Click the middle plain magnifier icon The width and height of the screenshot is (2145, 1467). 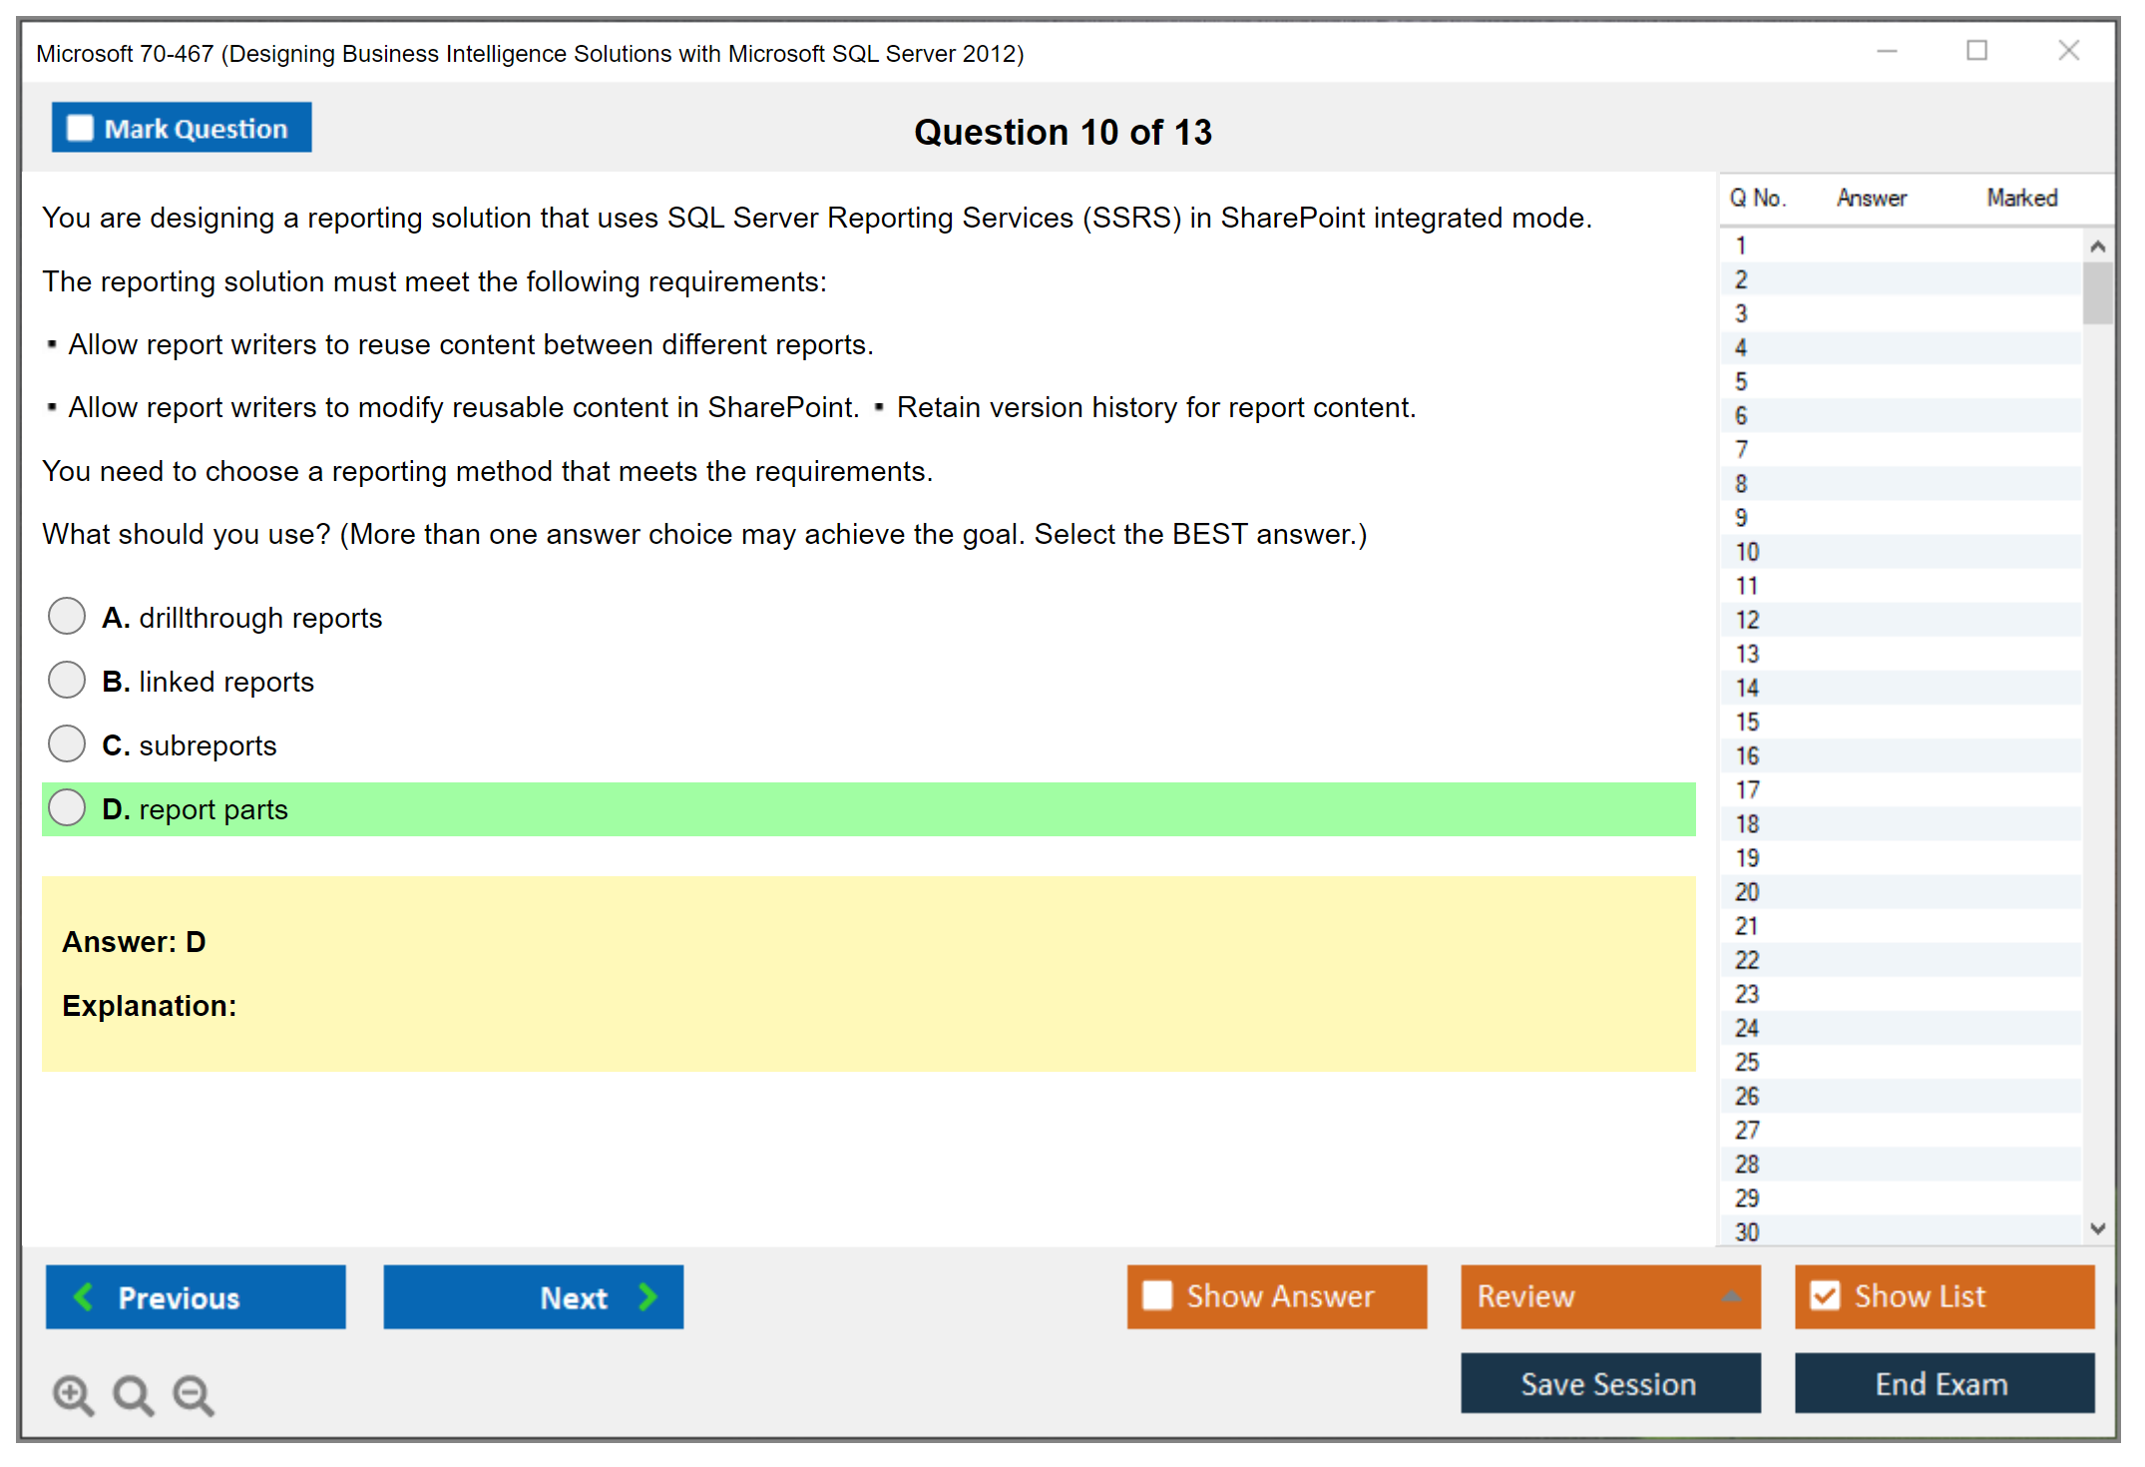(131, 1394)
